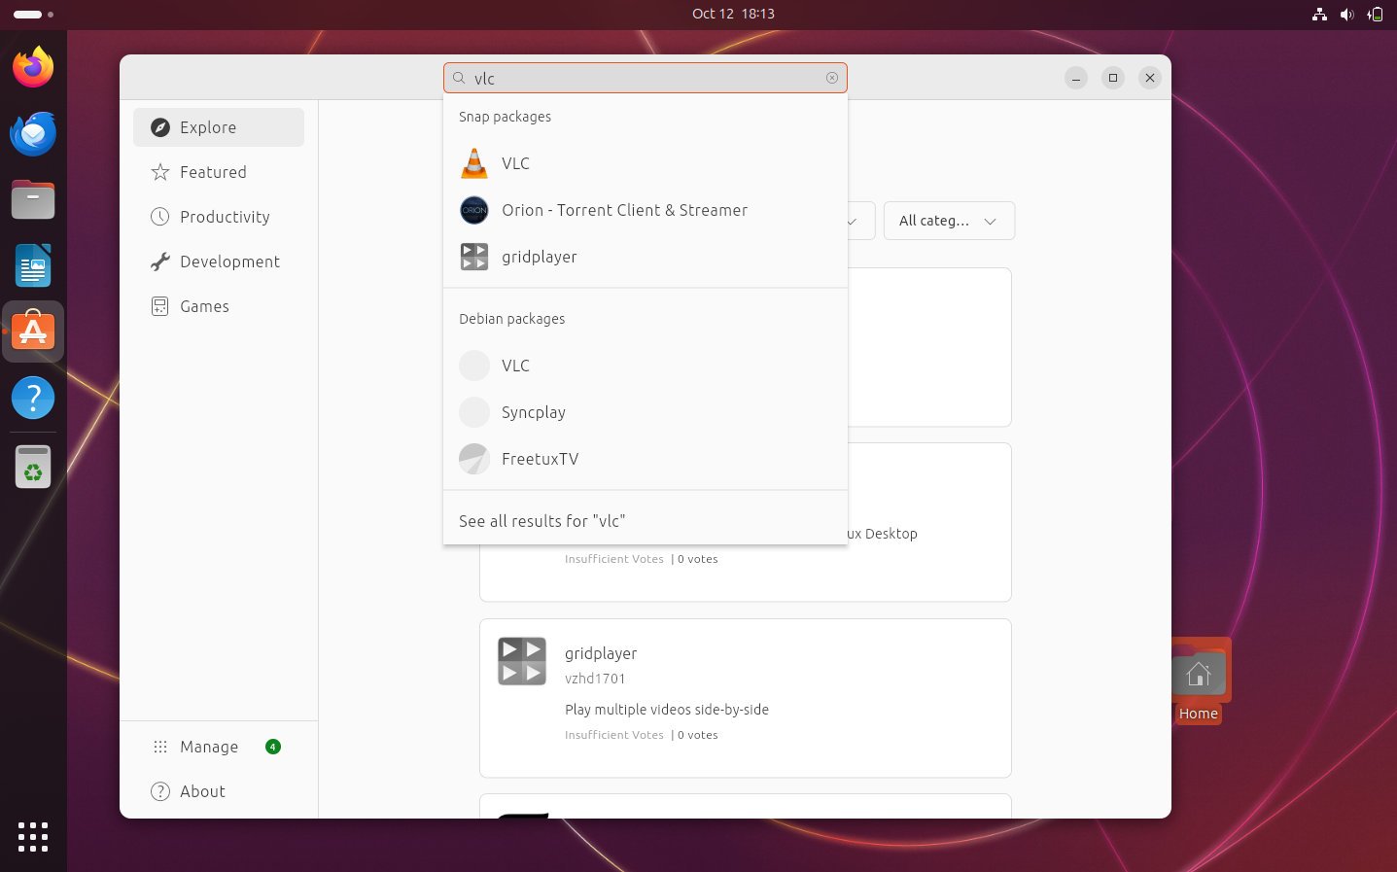Open Help from the dock
This screenshot has height=872, width=1397.
[33, 398]
